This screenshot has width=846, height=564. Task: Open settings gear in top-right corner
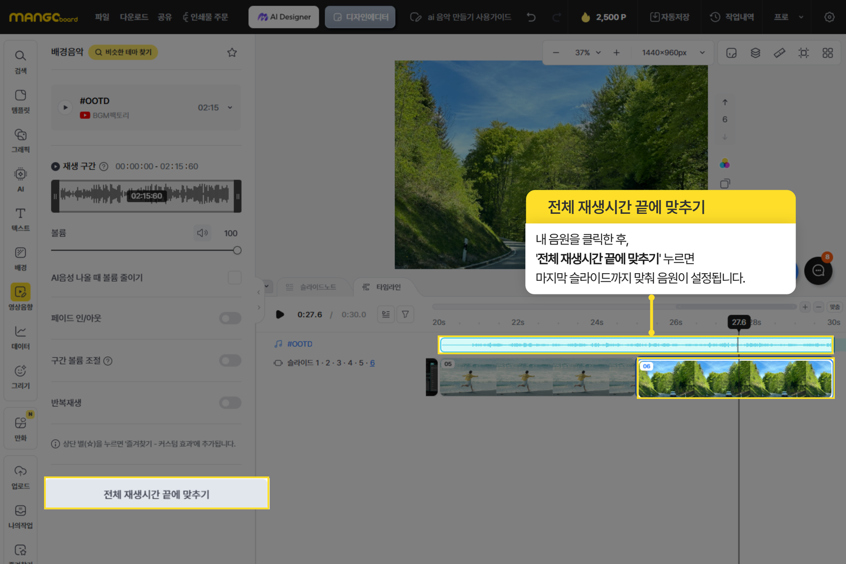point(829,17)
